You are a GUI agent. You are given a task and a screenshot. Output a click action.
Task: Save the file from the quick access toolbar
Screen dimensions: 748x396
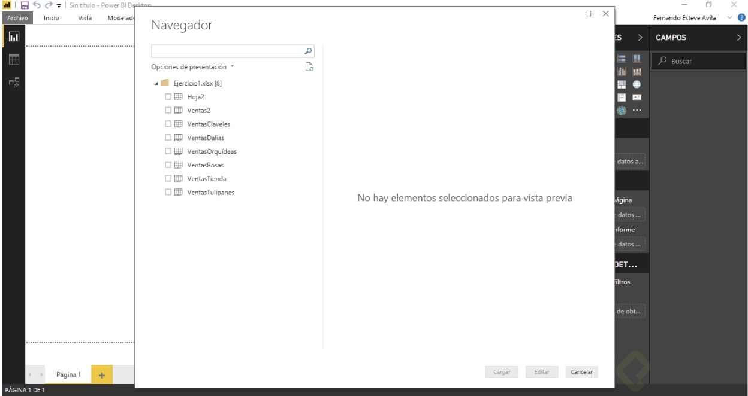click(25, 5)
